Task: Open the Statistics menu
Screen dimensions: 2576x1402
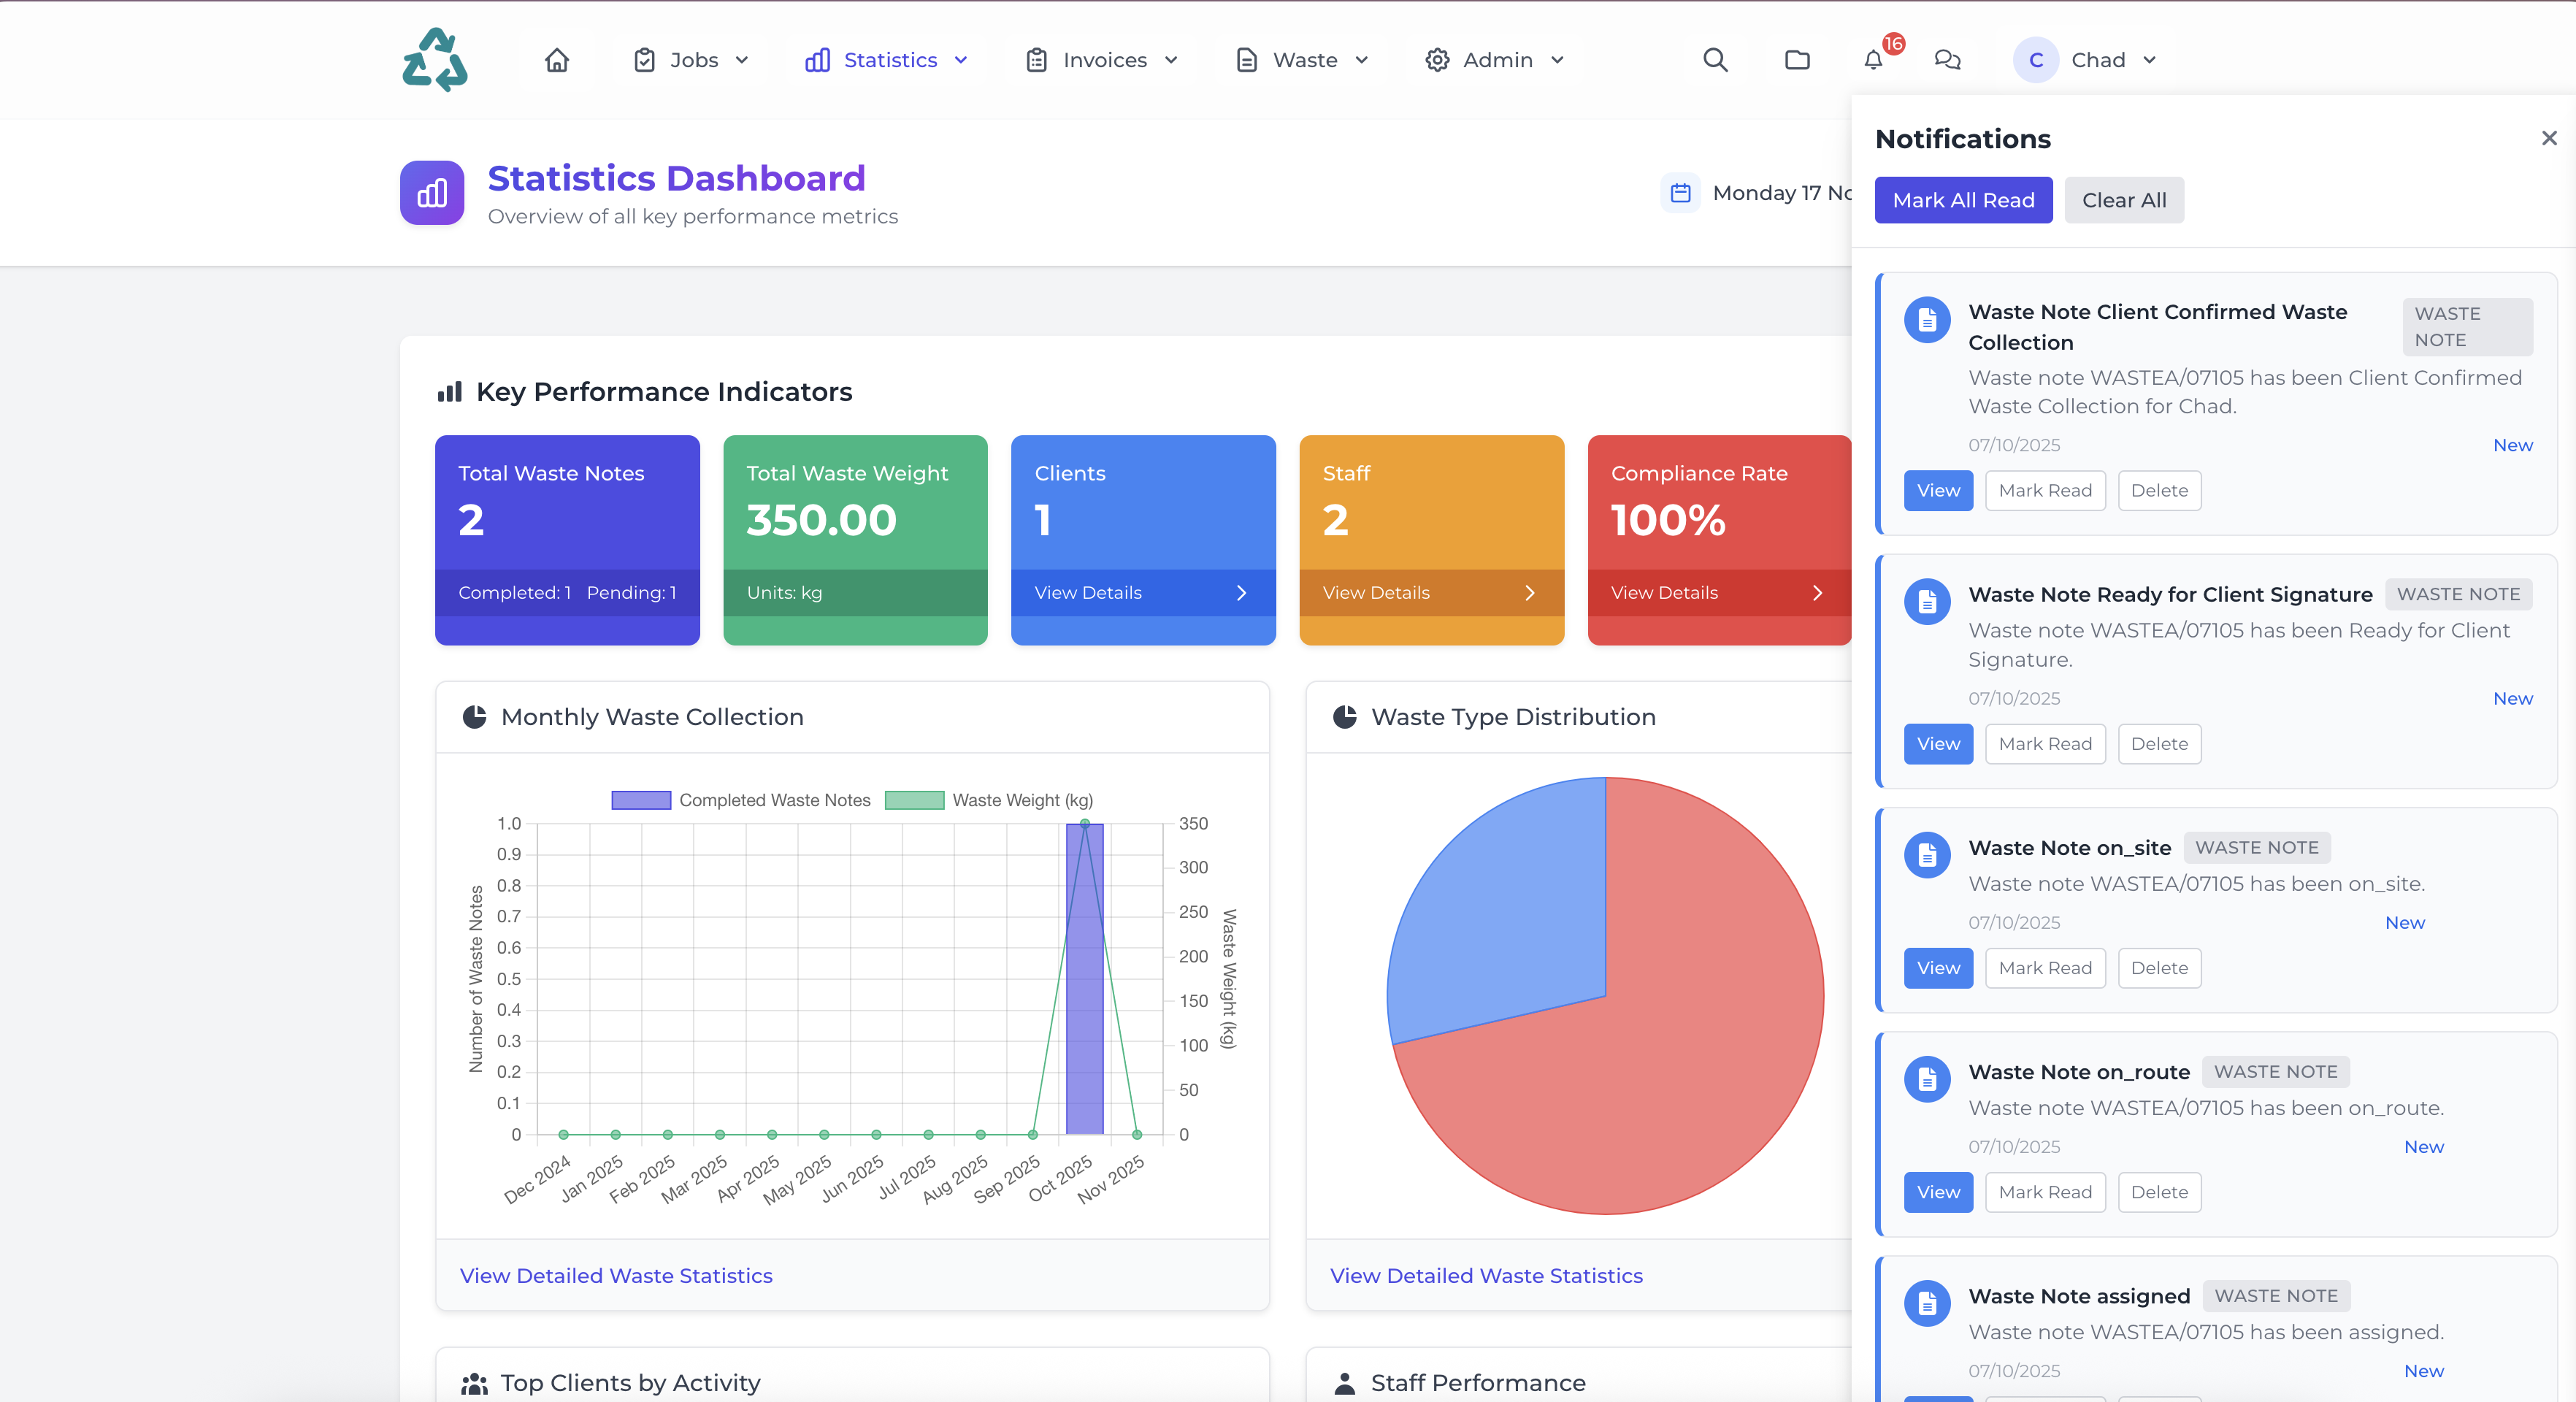Action: [x=887, y=60]
